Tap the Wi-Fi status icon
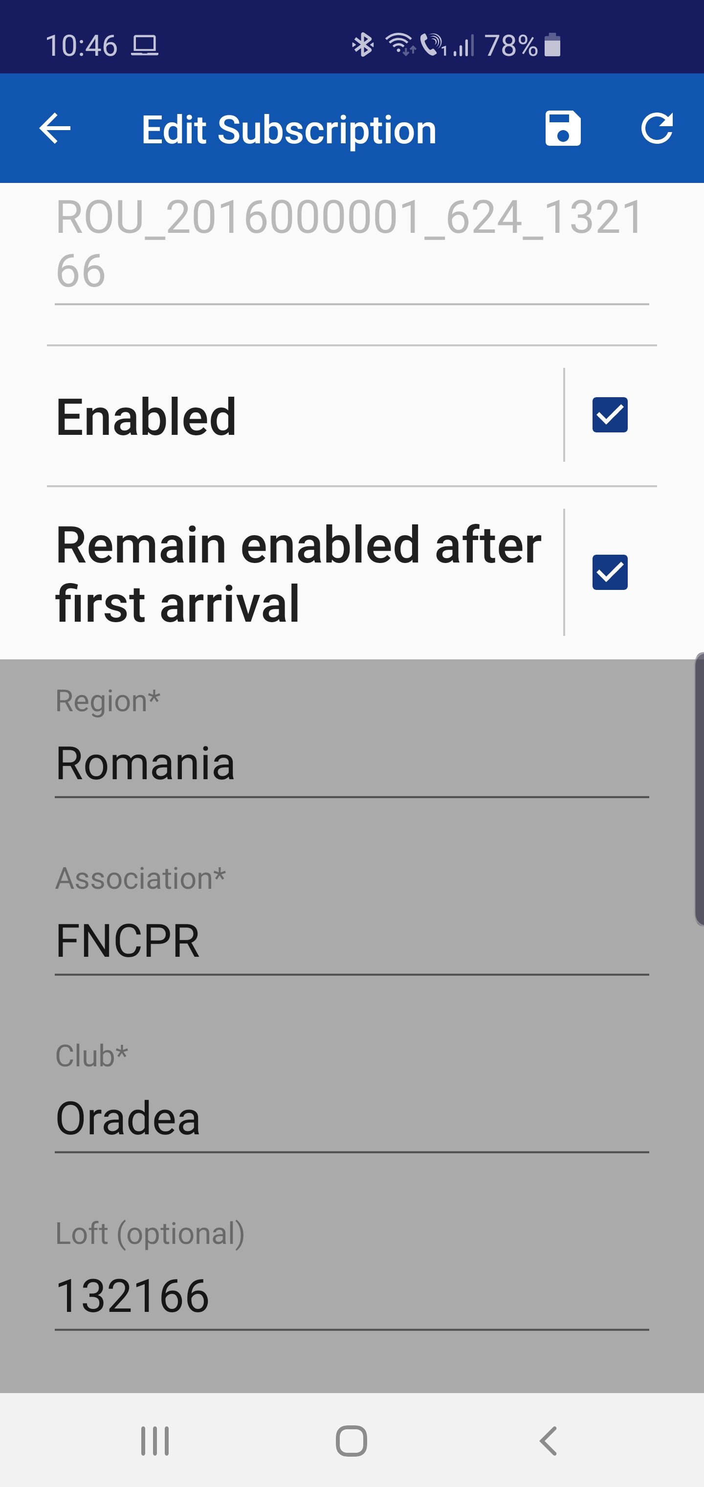This screenshot has width=704, height=1487. tap(400, 45)
